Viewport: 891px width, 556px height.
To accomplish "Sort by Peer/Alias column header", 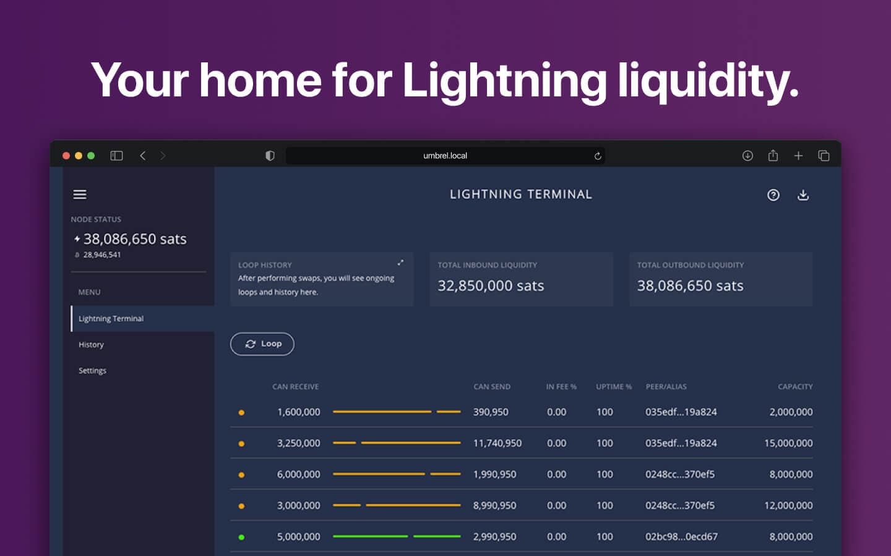I will point(666,387).
